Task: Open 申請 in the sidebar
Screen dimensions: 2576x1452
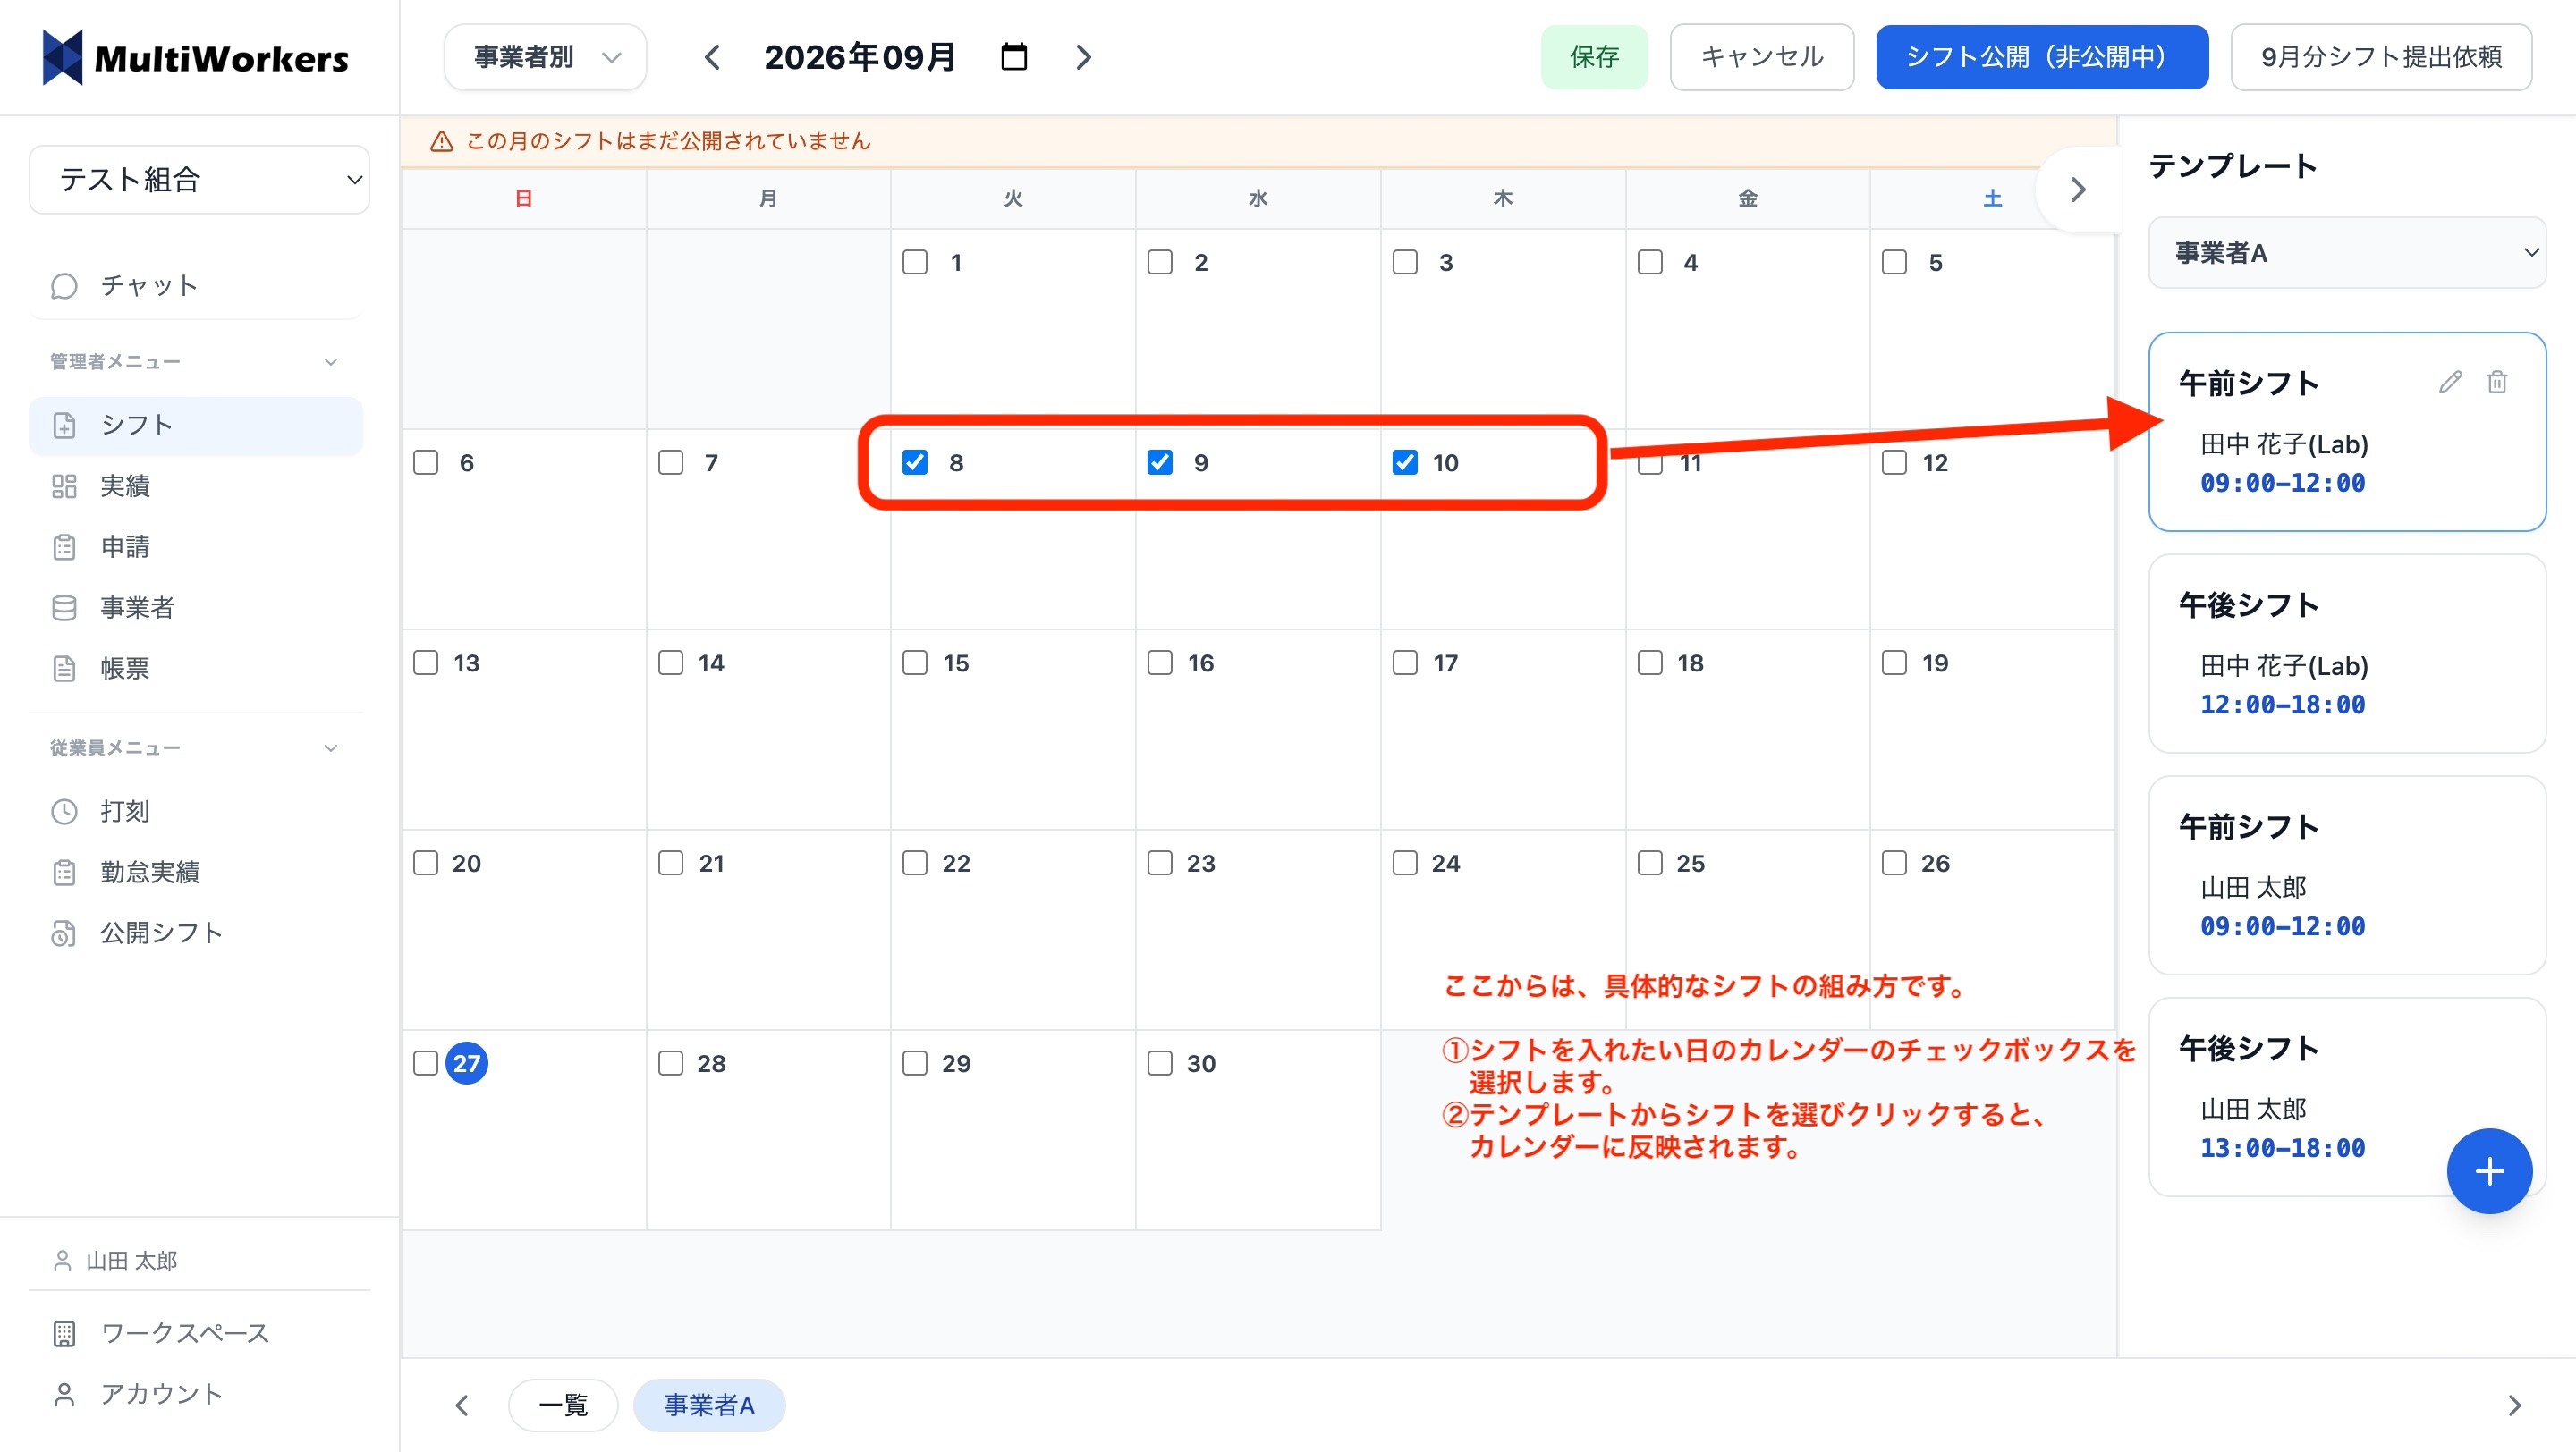Action: click(196, 546)
